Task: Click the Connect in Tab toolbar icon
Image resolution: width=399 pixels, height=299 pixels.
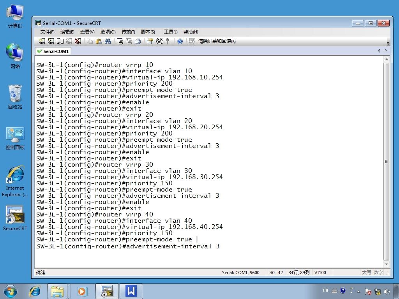Action: click(x=60, y=41)
